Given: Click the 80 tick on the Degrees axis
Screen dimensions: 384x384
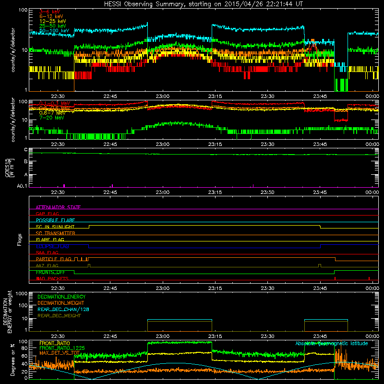Looking at the screenshot, I should pyautogui.click(x=24, y=348).
